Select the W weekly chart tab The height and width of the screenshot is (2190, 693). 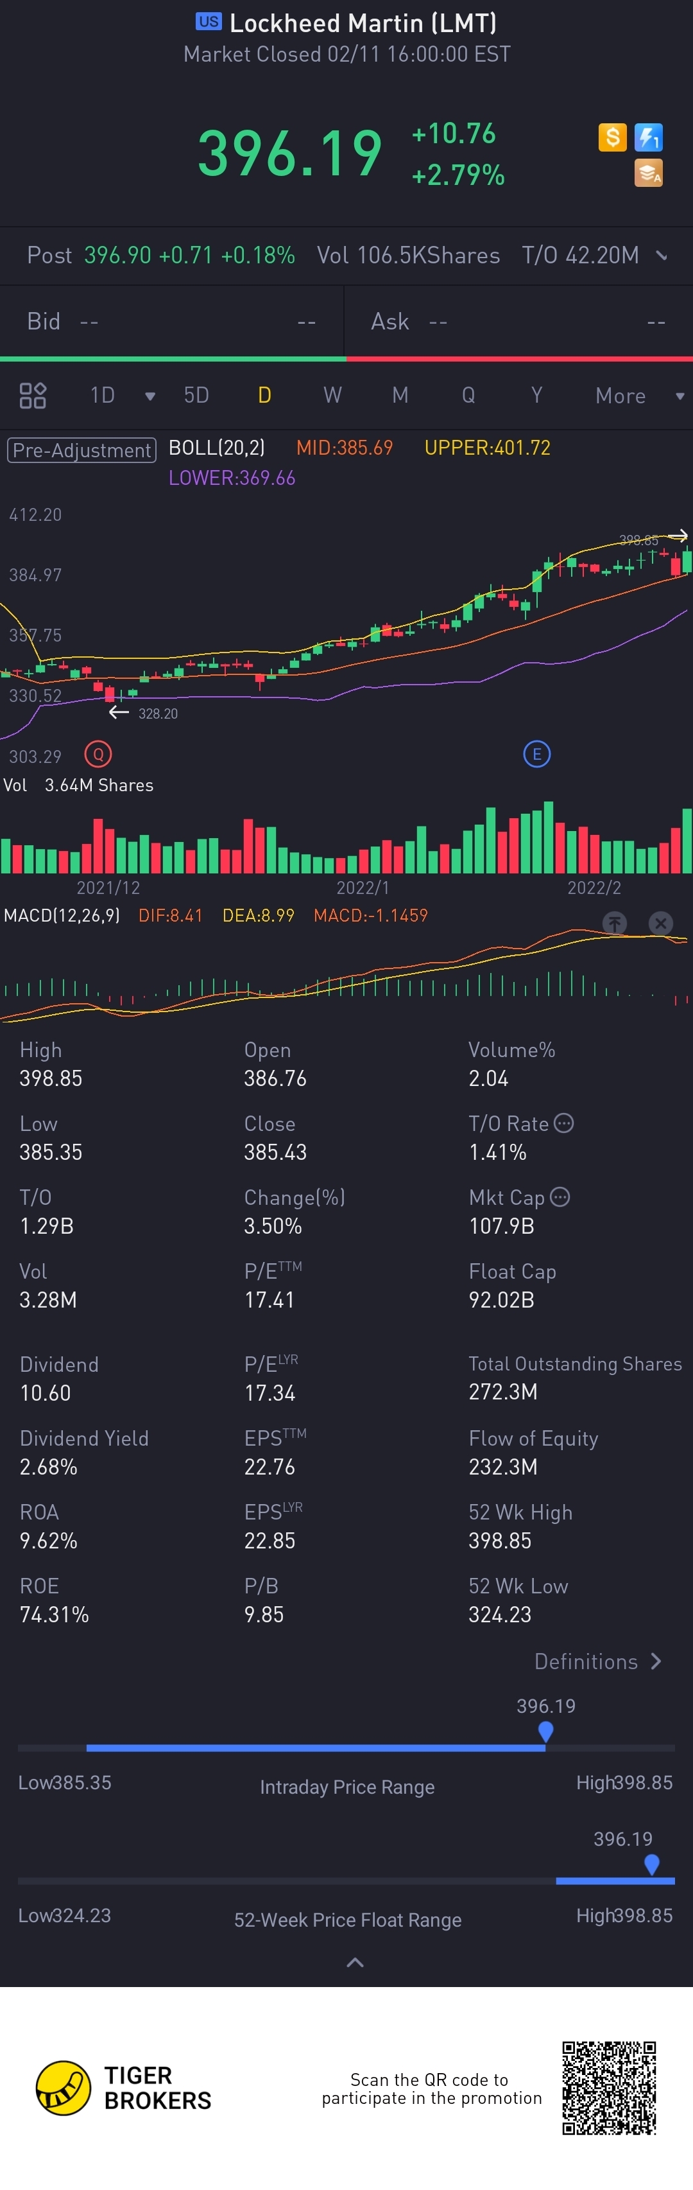pyautogui.click(x=332, y=396)
